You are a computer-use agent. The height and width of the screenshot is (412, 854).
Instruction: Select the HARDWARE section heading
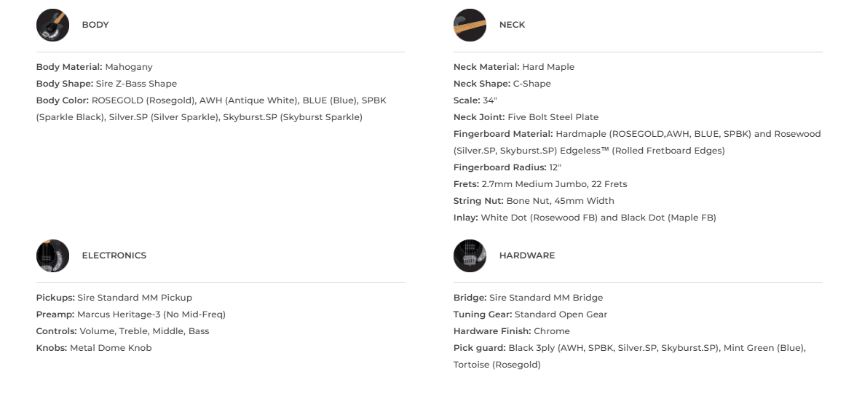[x=526, y=255]
